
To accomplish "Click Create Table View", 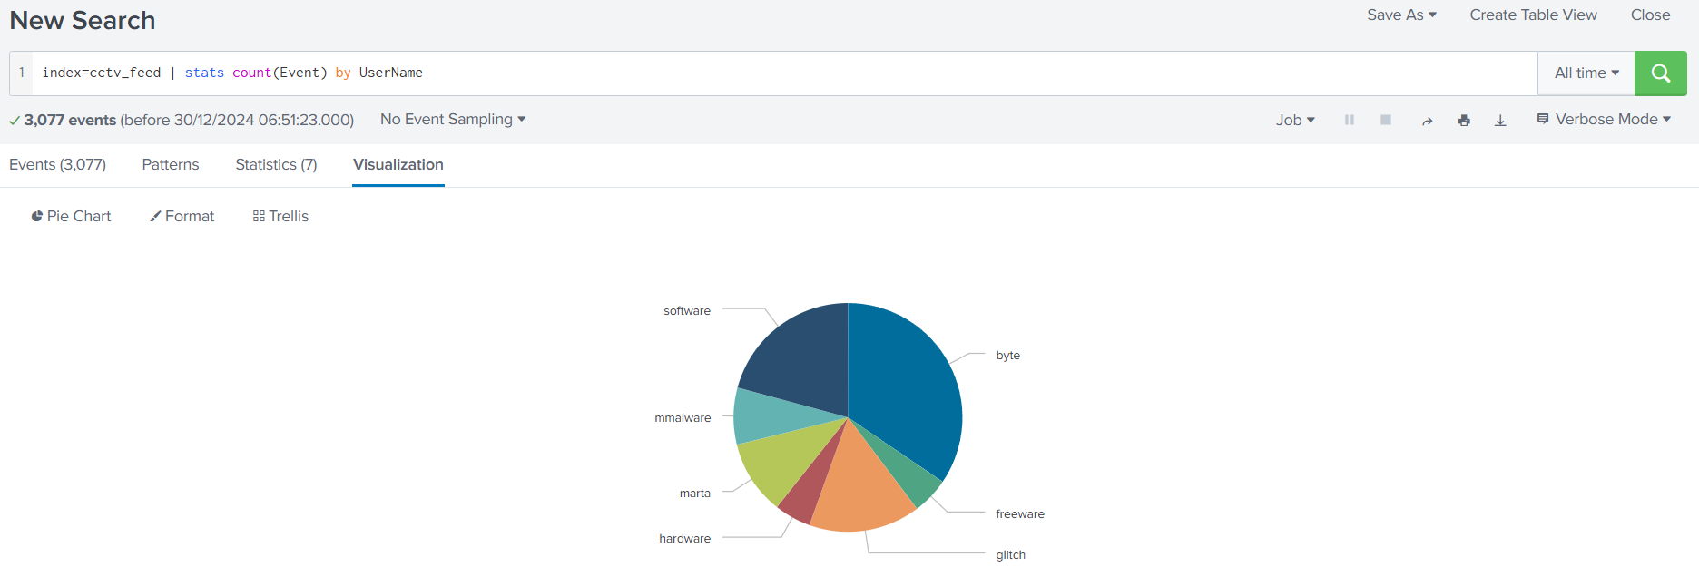I will (1533, 15).
